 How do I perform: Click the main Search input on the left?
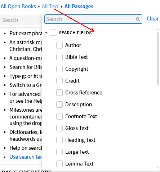click(x=21, y=20)
